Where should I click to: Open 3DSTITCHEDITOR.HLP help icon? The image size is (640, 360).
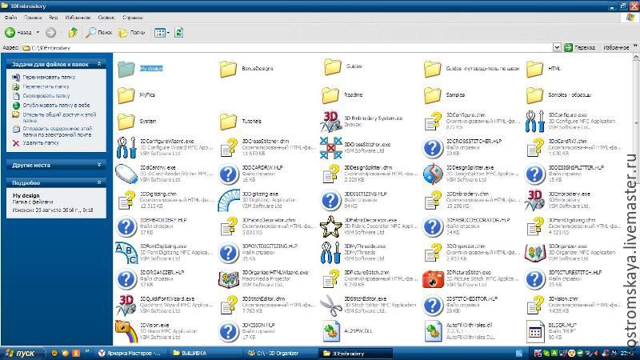433,306
